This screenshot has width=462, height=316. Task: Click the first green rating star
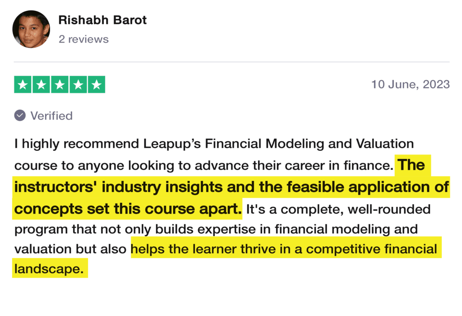tap(23, 85)
